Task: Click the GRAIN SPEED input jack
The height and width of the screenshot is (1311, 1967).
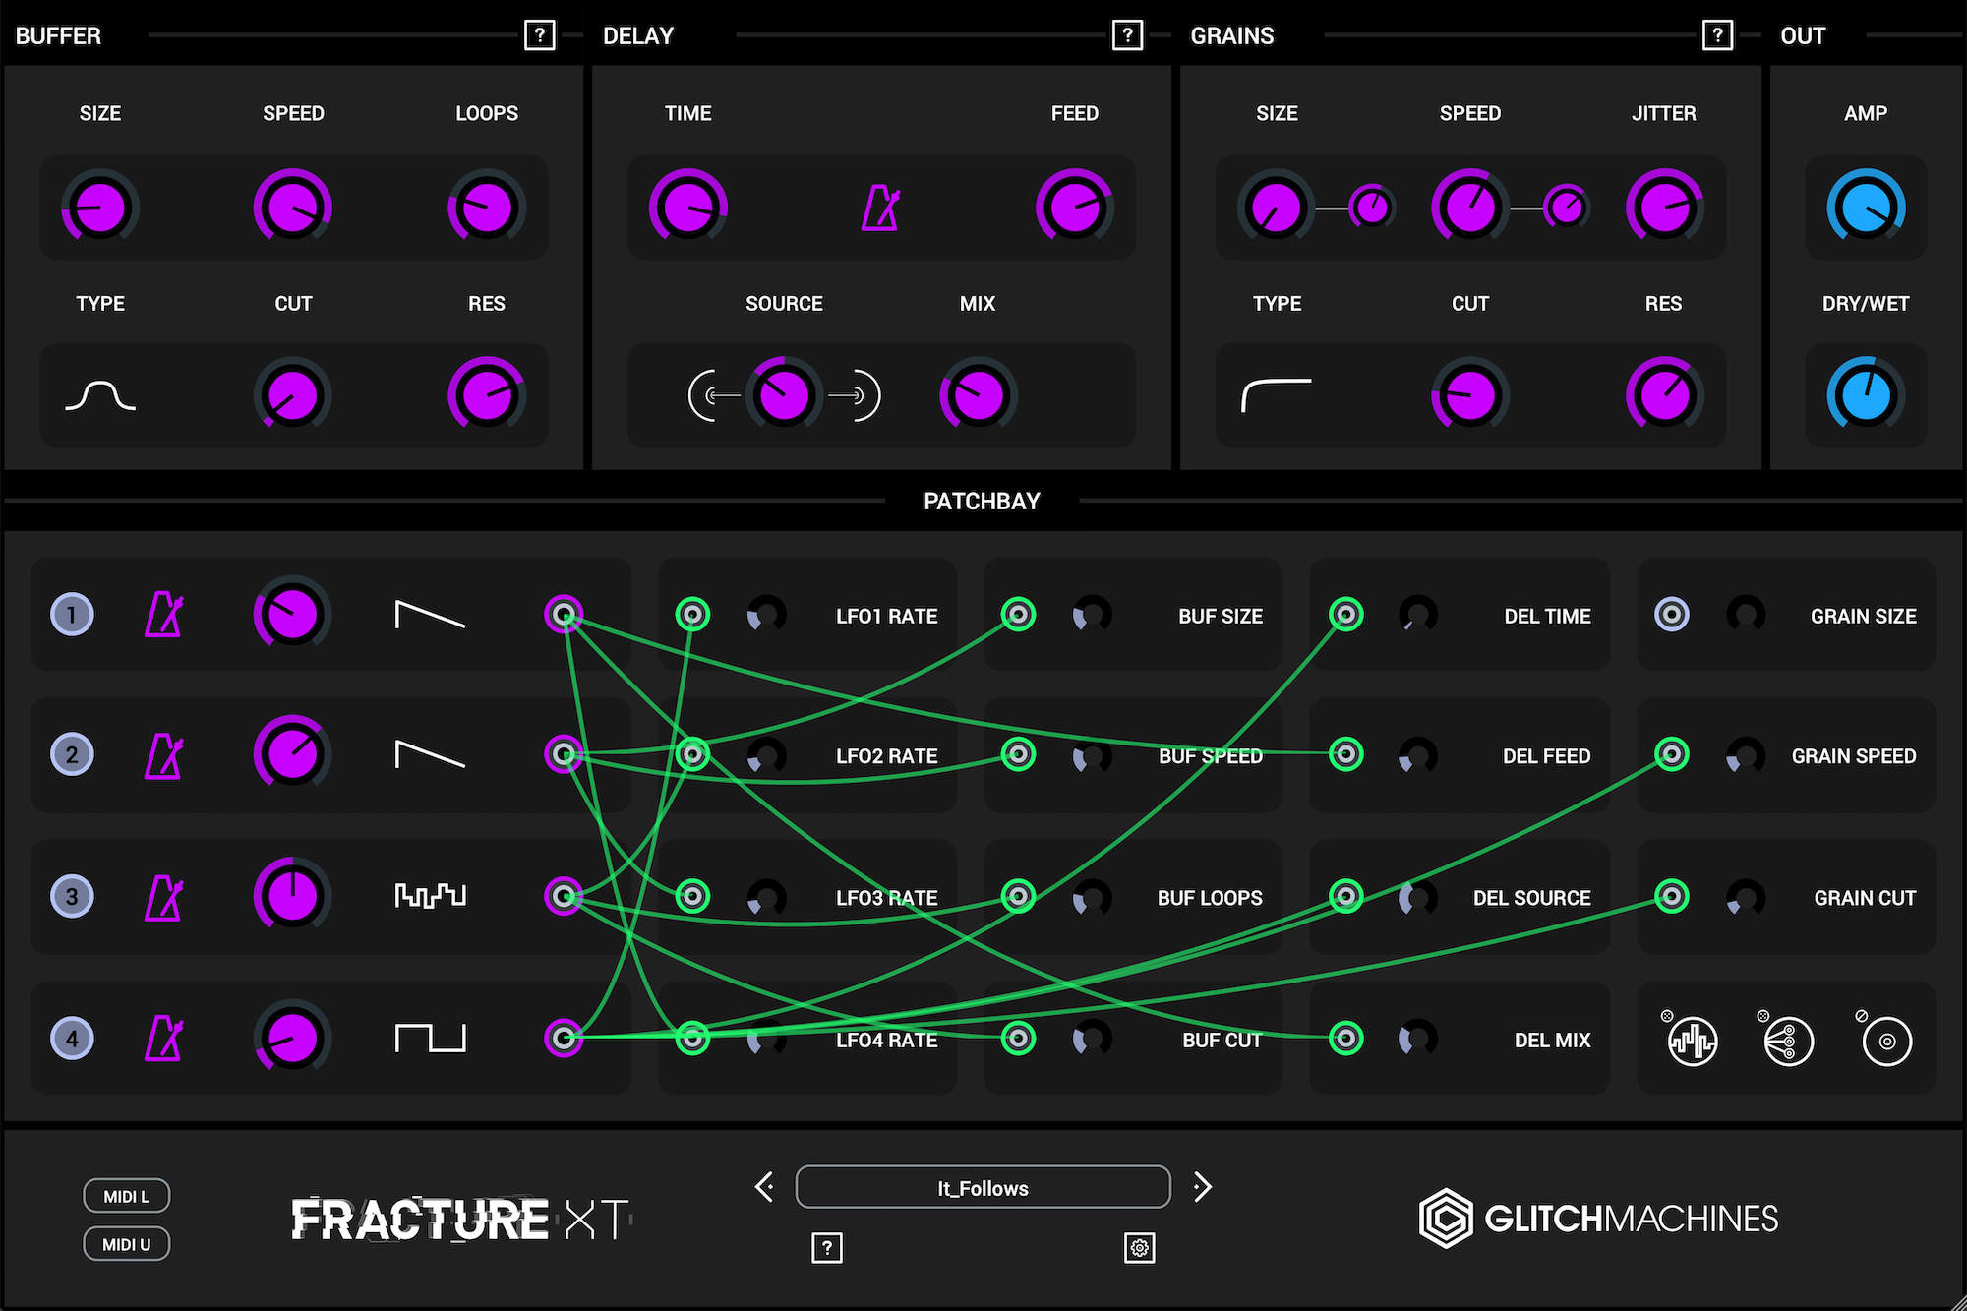Action: pyautogui.click(x=1671, y=754)
